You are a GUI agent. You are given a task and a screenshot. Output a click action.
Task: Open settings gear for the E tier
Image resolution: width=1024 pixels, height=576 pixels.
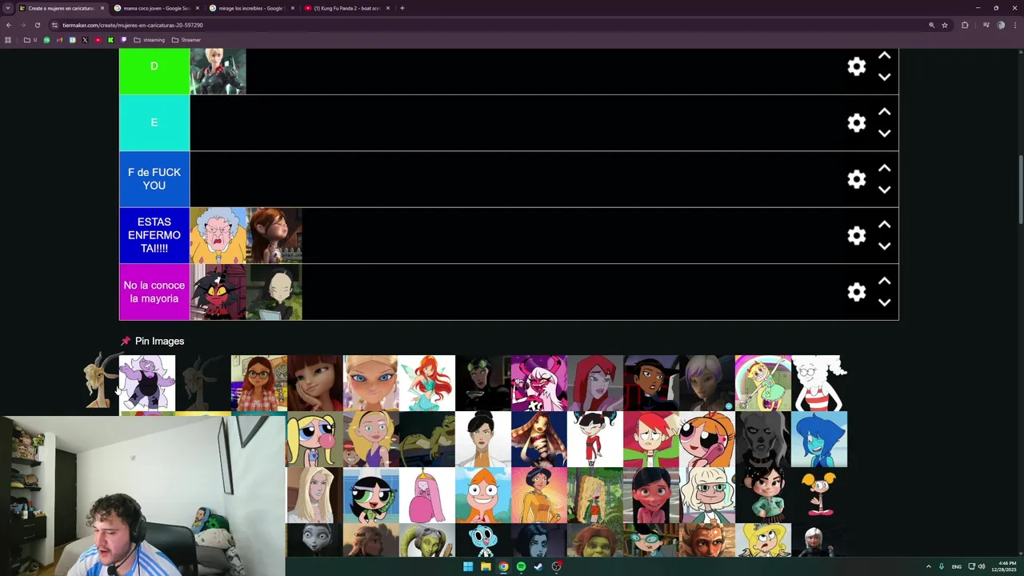[x=857, y=122]
